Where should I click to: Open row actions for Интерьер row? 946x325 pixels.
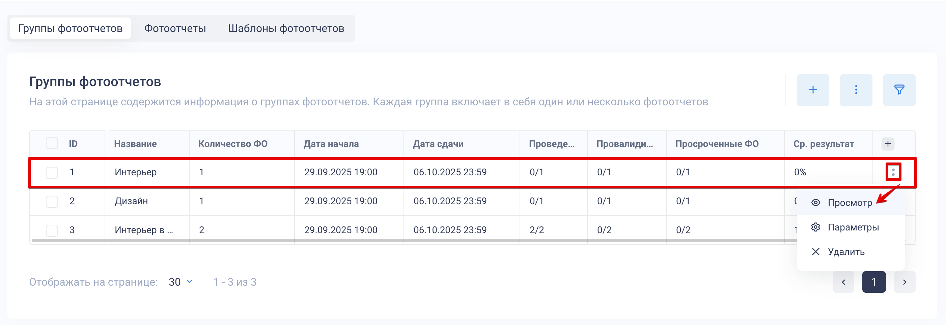pyautogui.click(x=893, y=172)
